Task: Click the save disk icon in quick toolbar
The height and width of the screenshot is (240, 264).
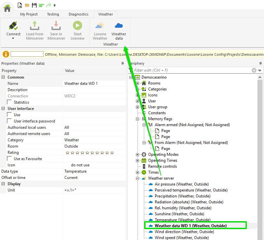Action: click(x=34, y=5)
